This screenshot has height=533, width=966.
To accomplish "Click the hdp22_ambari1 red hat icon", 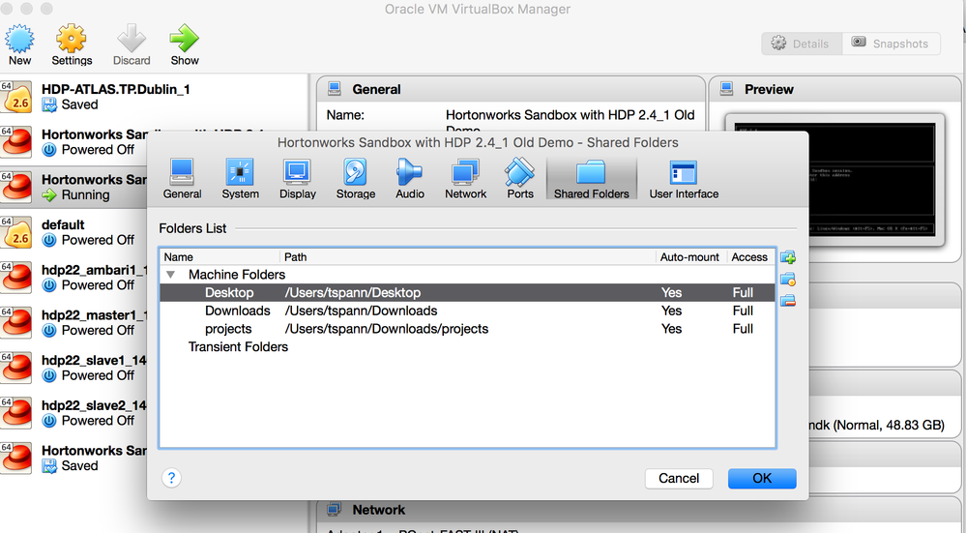I will pos(16,278).
